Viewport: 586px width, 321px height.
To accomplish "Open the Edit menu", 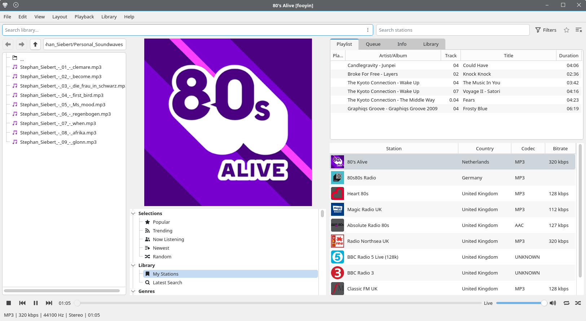I will [23, 17].
